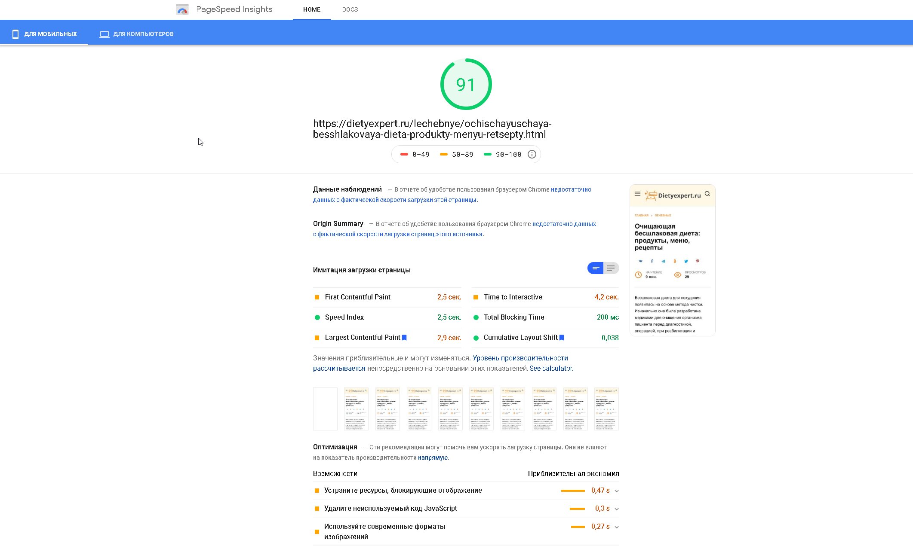Follow the 'напрямую' link in Оптимизация

433,458
